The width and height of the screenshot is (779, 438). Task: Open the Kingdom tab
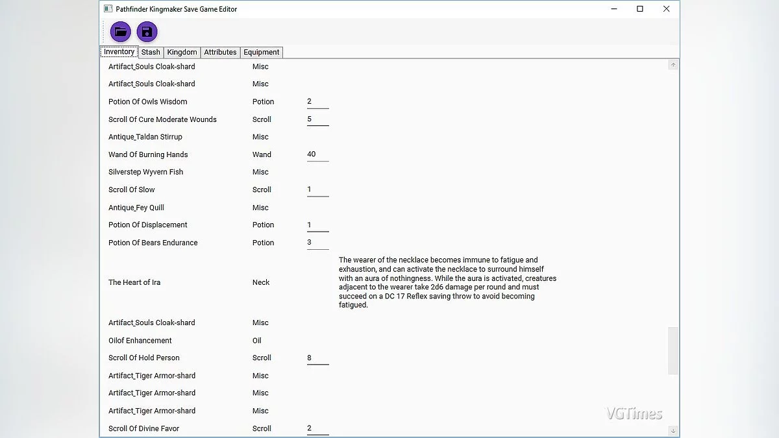182,53
